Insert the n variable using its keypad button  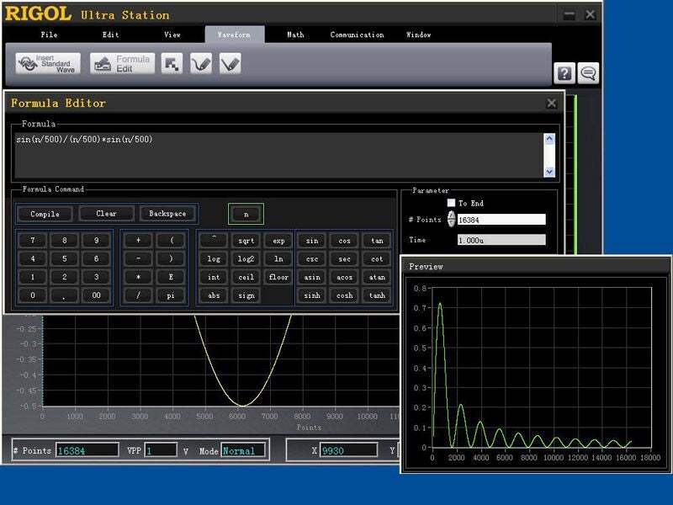coord(245,213)
